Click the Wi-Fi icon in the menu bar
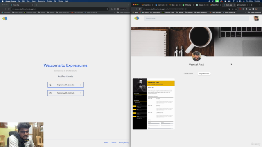Image resolution: width=262 pixels, height=147 pixels. pyautogui.click(x=233, y=1)
